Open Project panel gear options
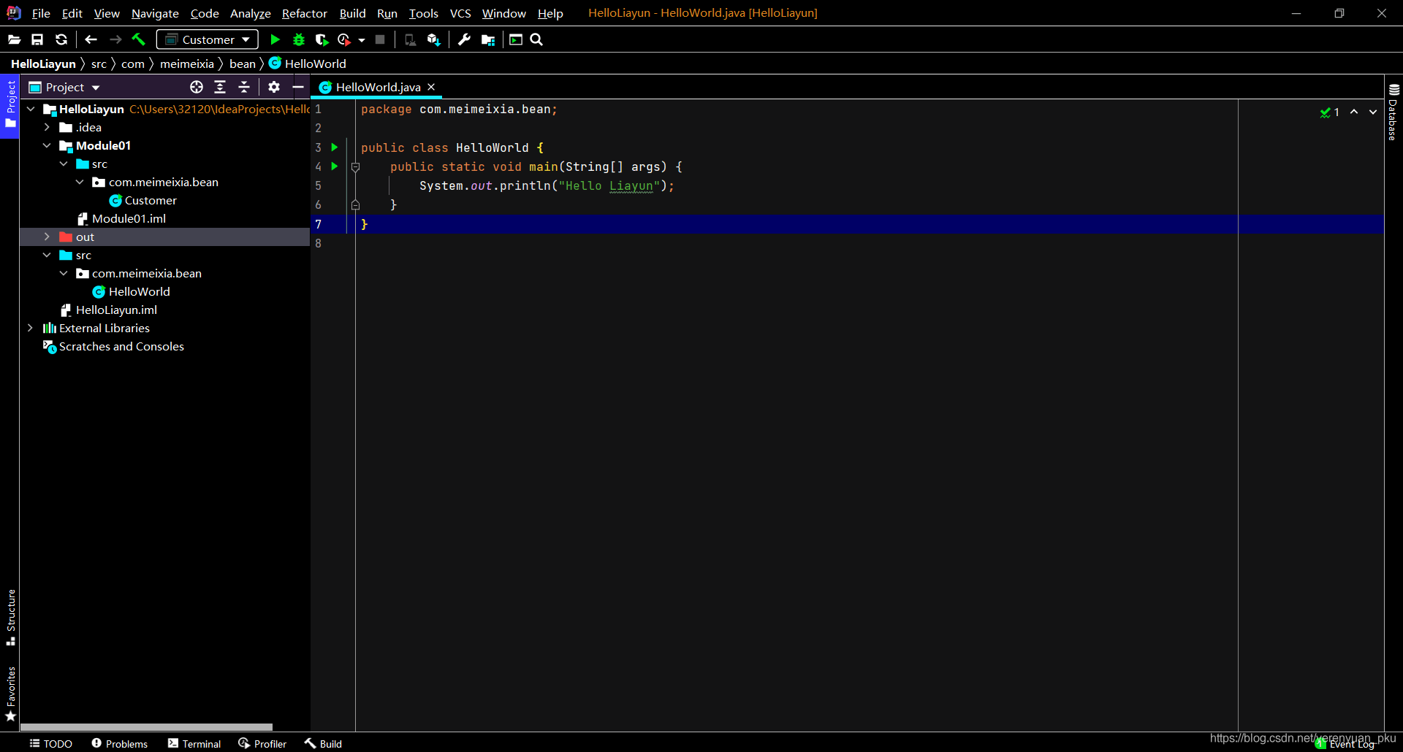Viewport: 1403px width, 752px height. (274, 87)
